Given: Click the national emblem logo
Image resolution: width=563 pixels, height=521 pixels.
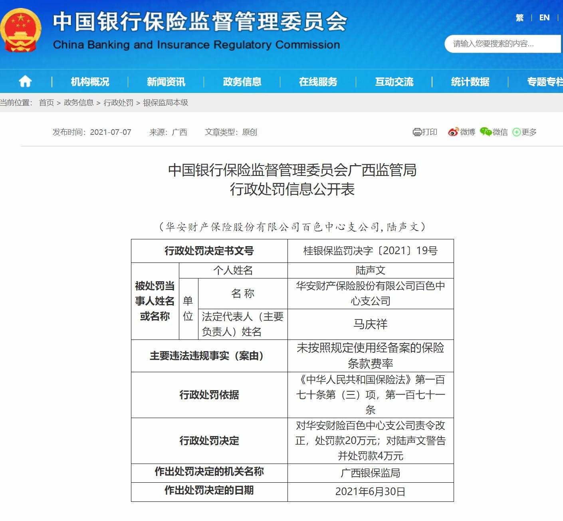Looking at the screenshot, I should (x=21, y=30).
